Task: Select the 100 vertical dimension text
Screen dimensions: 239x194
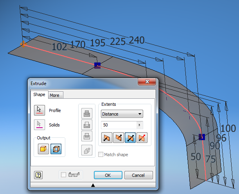Action: coord(228,128)
